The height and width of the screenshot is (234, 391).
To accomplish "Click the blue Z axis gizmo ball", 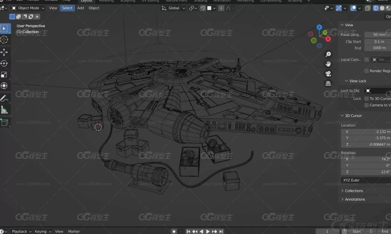I will [319, 27].
